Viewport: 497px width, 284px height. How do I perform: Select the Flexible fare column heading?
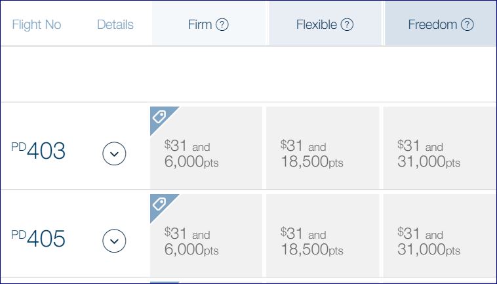317,25
